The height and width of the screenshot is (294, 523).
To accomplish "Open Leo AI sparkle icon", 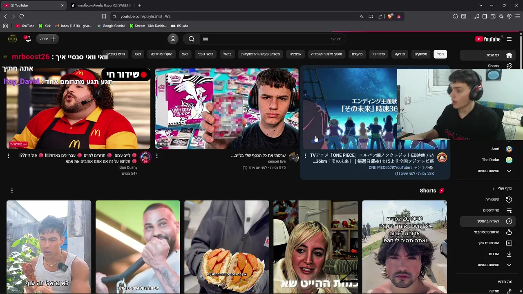I will click(501, 16).
